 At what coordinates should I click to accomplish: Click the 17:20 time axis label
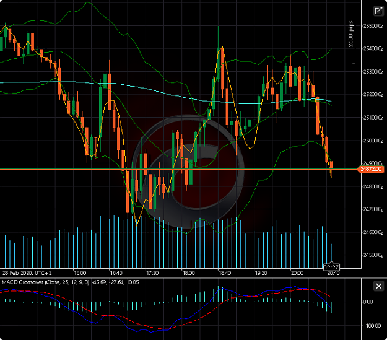click(x=152, y=273)
